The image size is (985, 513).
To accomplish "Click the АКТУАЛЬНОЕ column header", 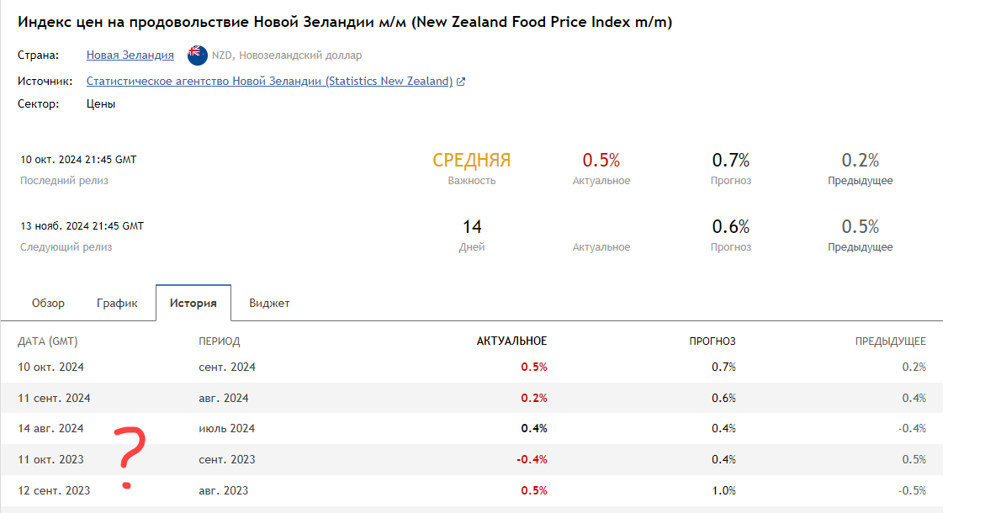I will (511, 341).
